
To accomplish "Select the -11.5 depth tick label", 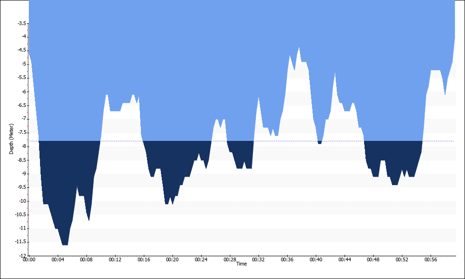I will coord(20,242).
